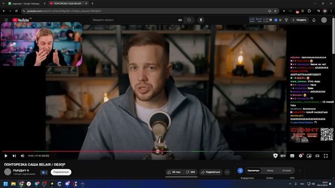Click the video progress bar scrubber
This screenshot has height=188, width=335.
(x=158, y=151)
